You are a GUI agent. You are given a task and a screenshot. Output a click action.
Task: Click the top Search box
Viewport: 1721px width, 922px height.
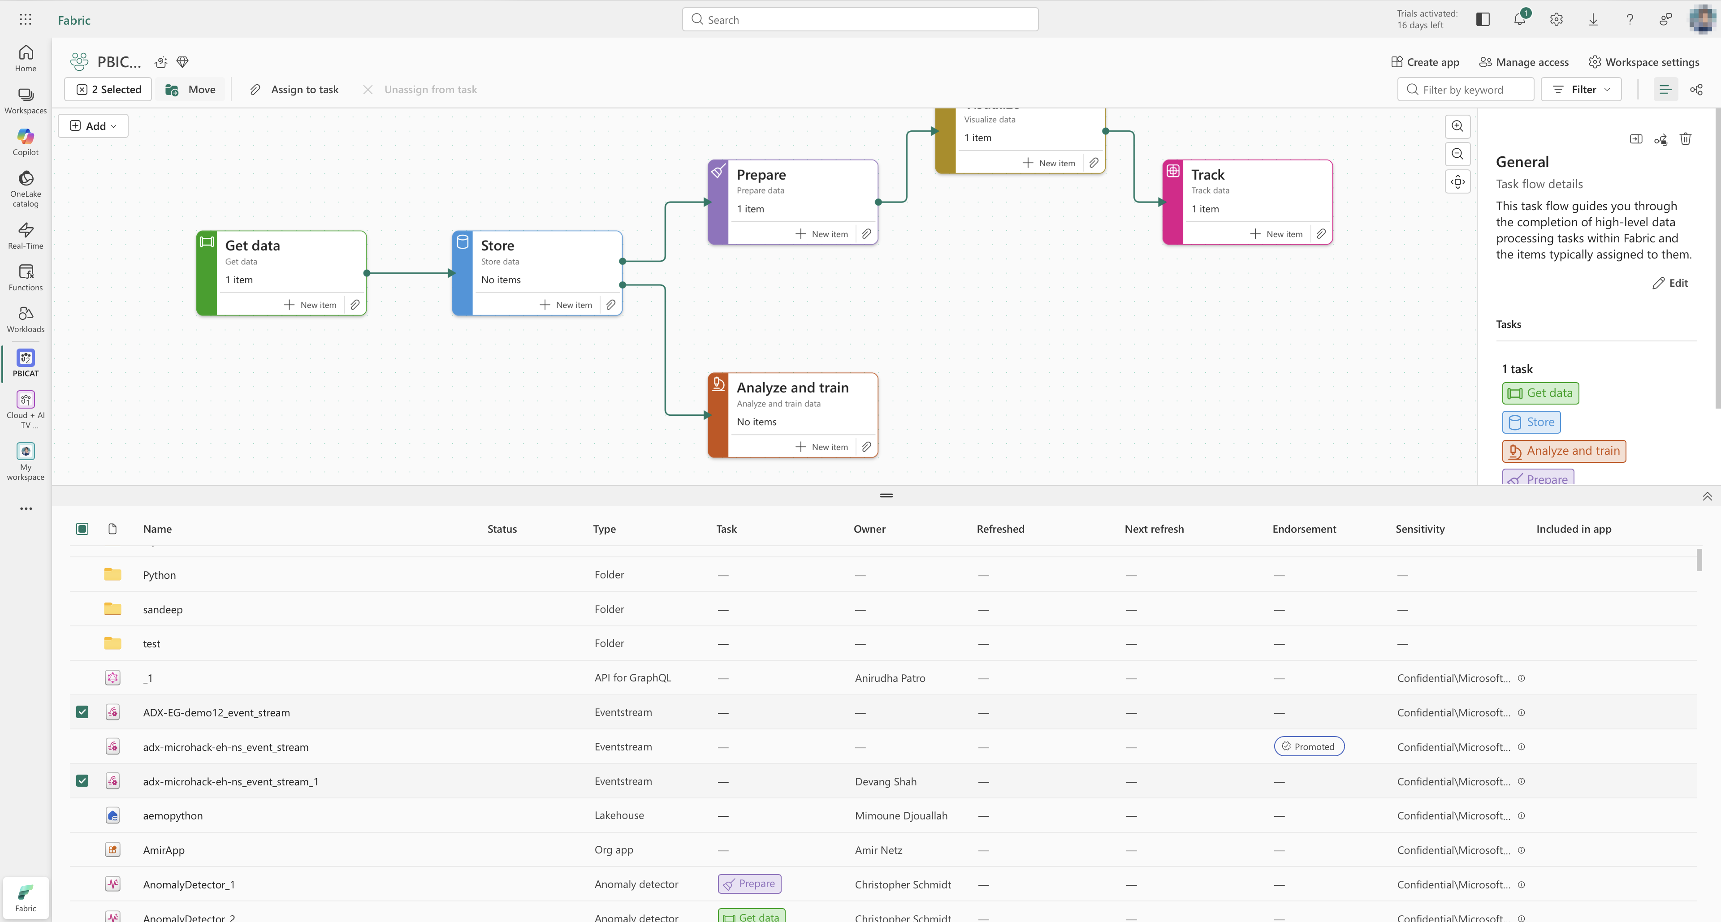860,19
